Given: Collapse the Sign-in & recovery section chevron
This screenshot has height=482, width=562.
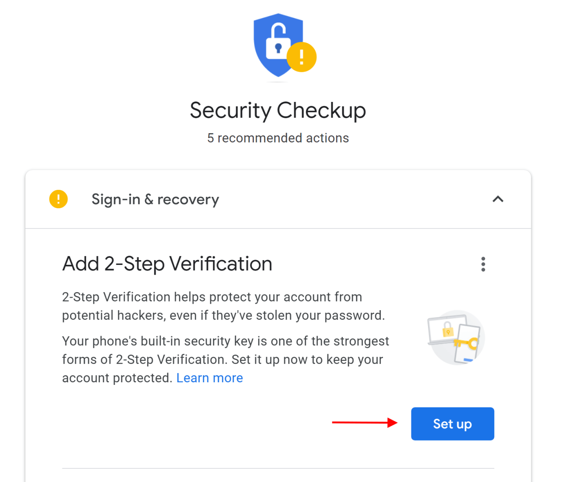Looking at the screenshot, I should point(498,199).
